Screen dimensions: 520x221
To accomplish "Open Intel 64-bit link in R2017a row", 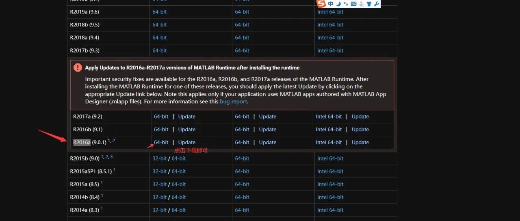I will (329, 116).
